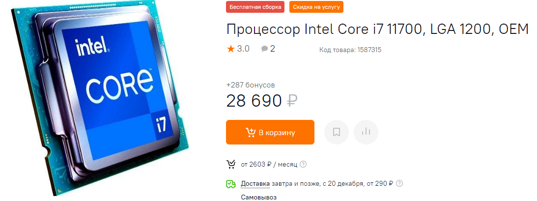Screen dimensions: 537x201
Task: Click the 28 690 ₽ price
Action: [x=262, y=101]
